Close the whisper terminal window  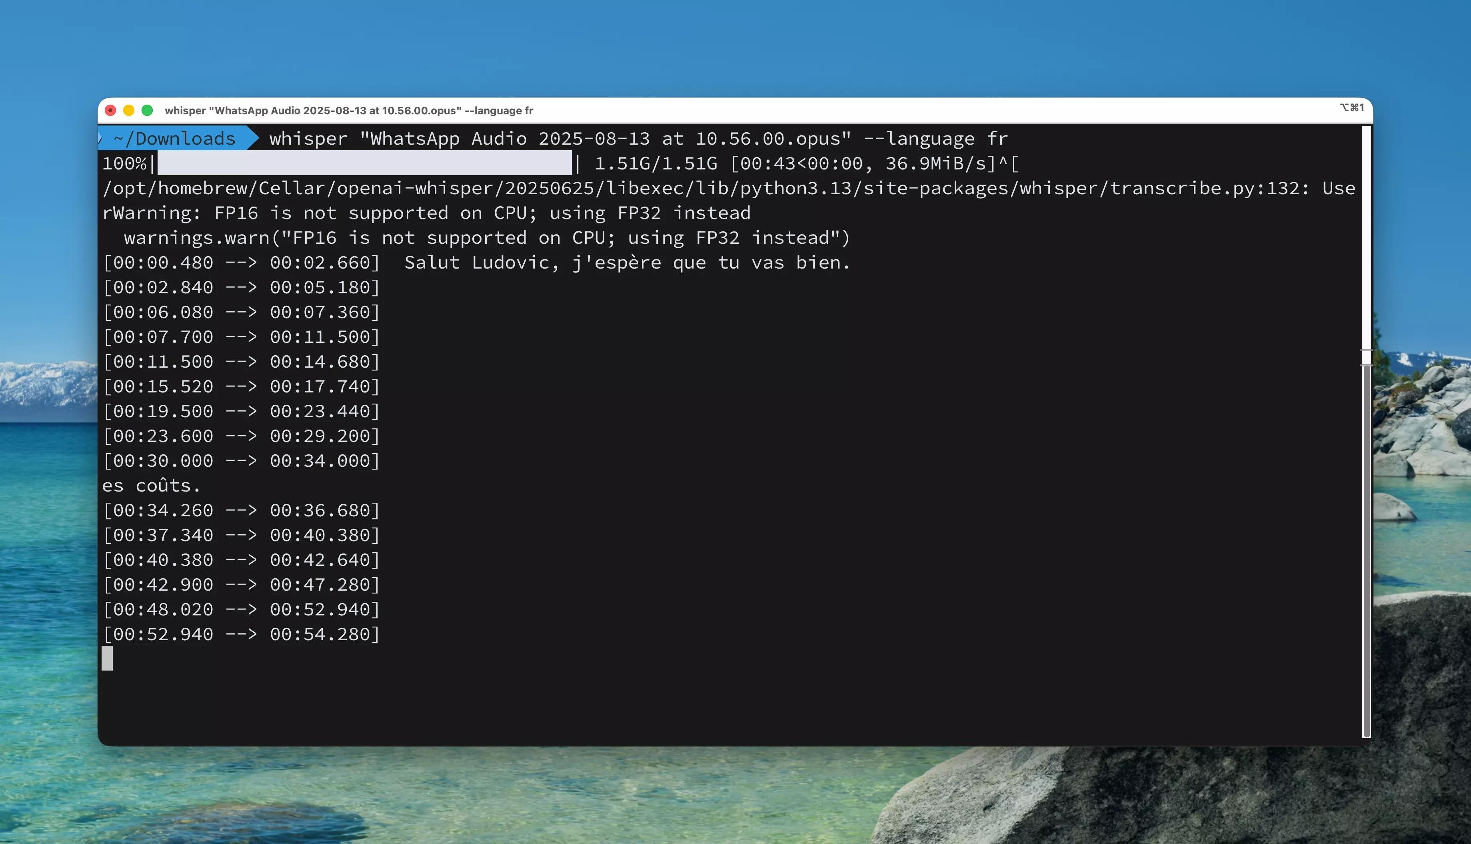coord(110,110)
